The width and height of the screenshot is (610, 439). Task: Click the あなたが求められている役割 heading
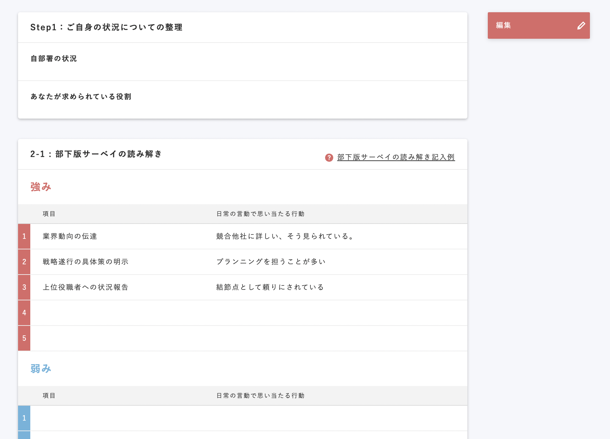coord(81,96)
